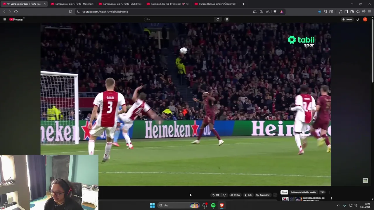Click the address bar URL
The image size is (374, 210).
tap(105, 12)
